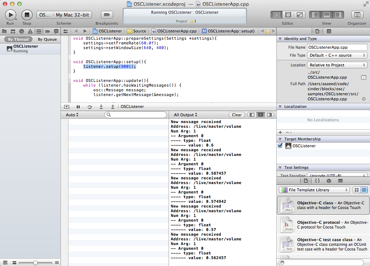Image resolution: width=370 pixels, height=266 pixels.
Task: Open the File Template Library dropdown
Action: pyautogui.click(x=314, y=190)
